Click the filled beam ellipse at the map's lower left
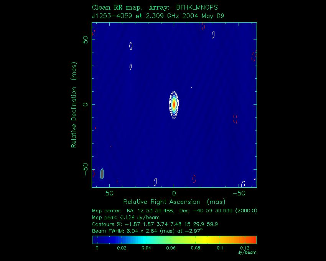This screenshot has width=326, height=261. click(102, 174)
